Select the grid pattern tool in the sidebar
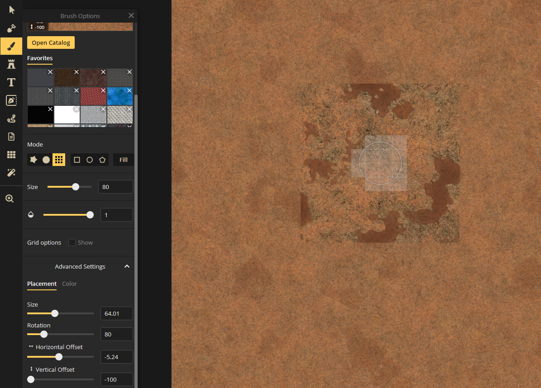The image size is (541, 388). click(11, 154)
